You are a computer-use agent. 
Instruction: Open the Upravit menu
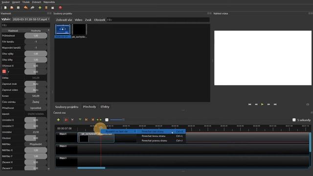tap(16, 2)
